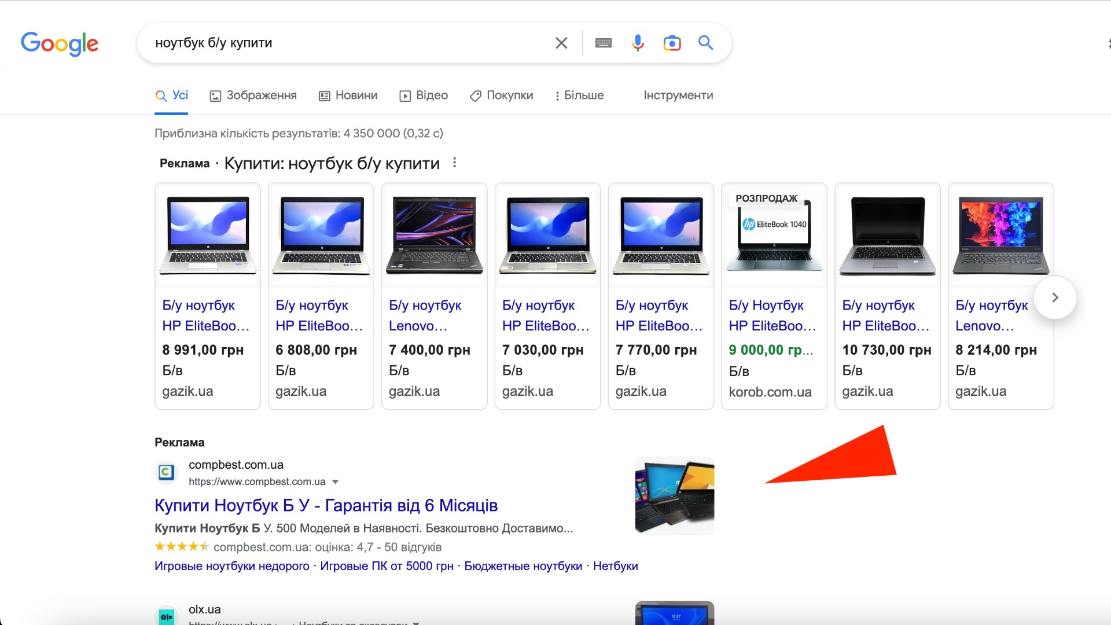Click the Б/у ноутбук HP EliteBoo… link for 7 770,00 грн

pyautogui.click(x=660, y=315)
